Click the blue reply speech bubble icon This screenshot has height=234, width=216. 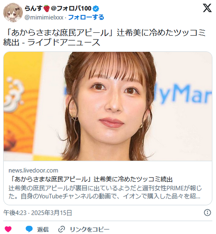[x=29, y=229]
